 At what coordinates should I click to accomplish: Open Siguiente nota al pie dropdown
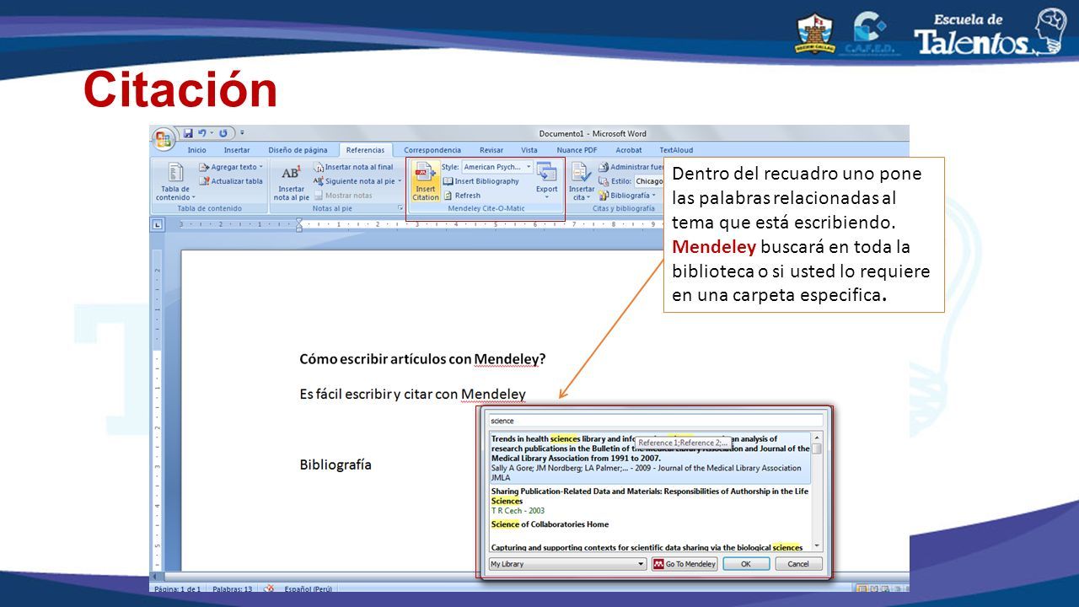(357, 180)
